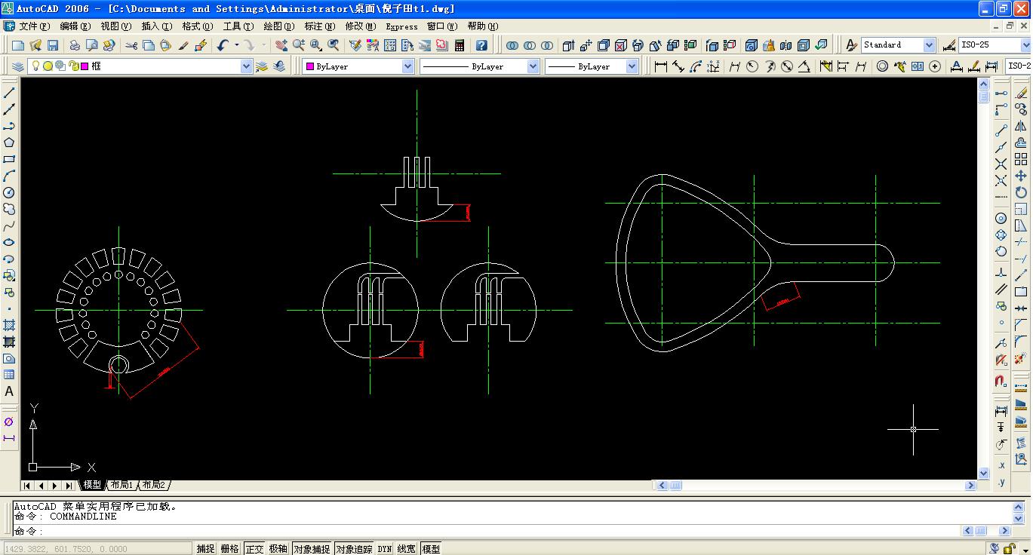
Task: Select the Polygon tool in draw toolbar
Action: click(9, 143)
